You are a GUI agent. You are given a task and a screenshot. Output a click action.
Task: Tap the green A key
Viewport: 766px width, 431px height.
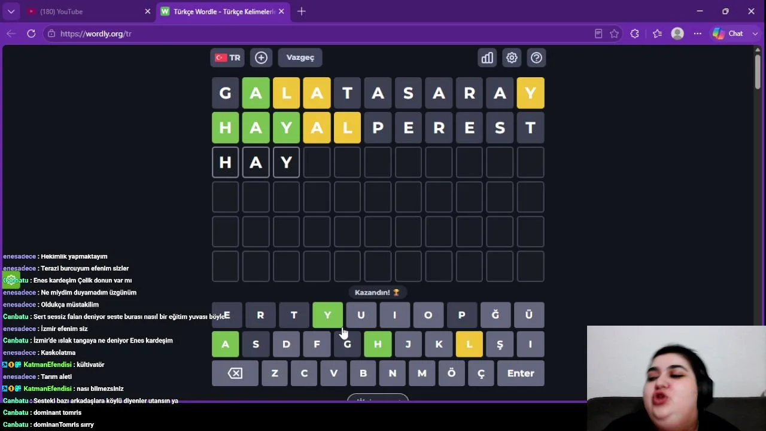[x=225, y=344]
